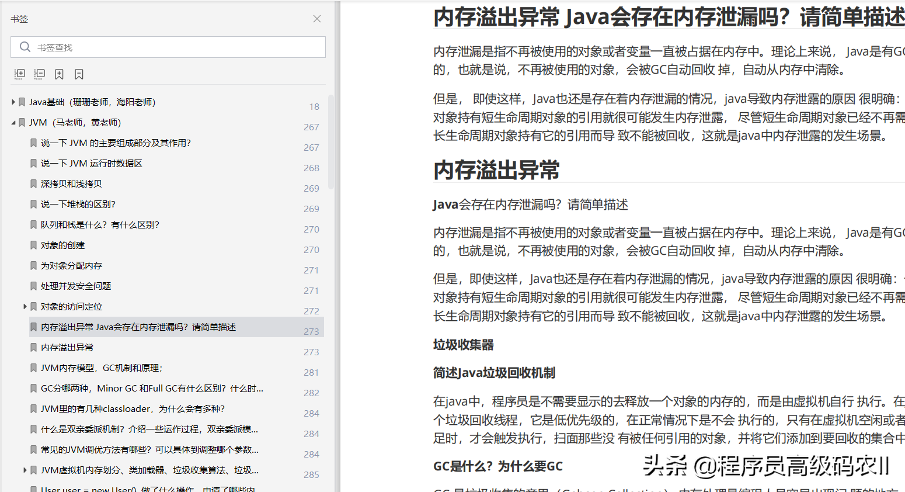This screenshot has height=492, width=905.
Task: Expand the JVM虚拟机内存划分 bookmark arrow
Action: [25, 470]
